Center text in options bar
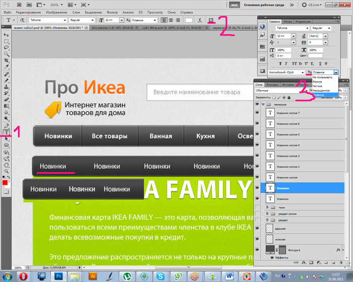353x282 pixels. (171, 20)
